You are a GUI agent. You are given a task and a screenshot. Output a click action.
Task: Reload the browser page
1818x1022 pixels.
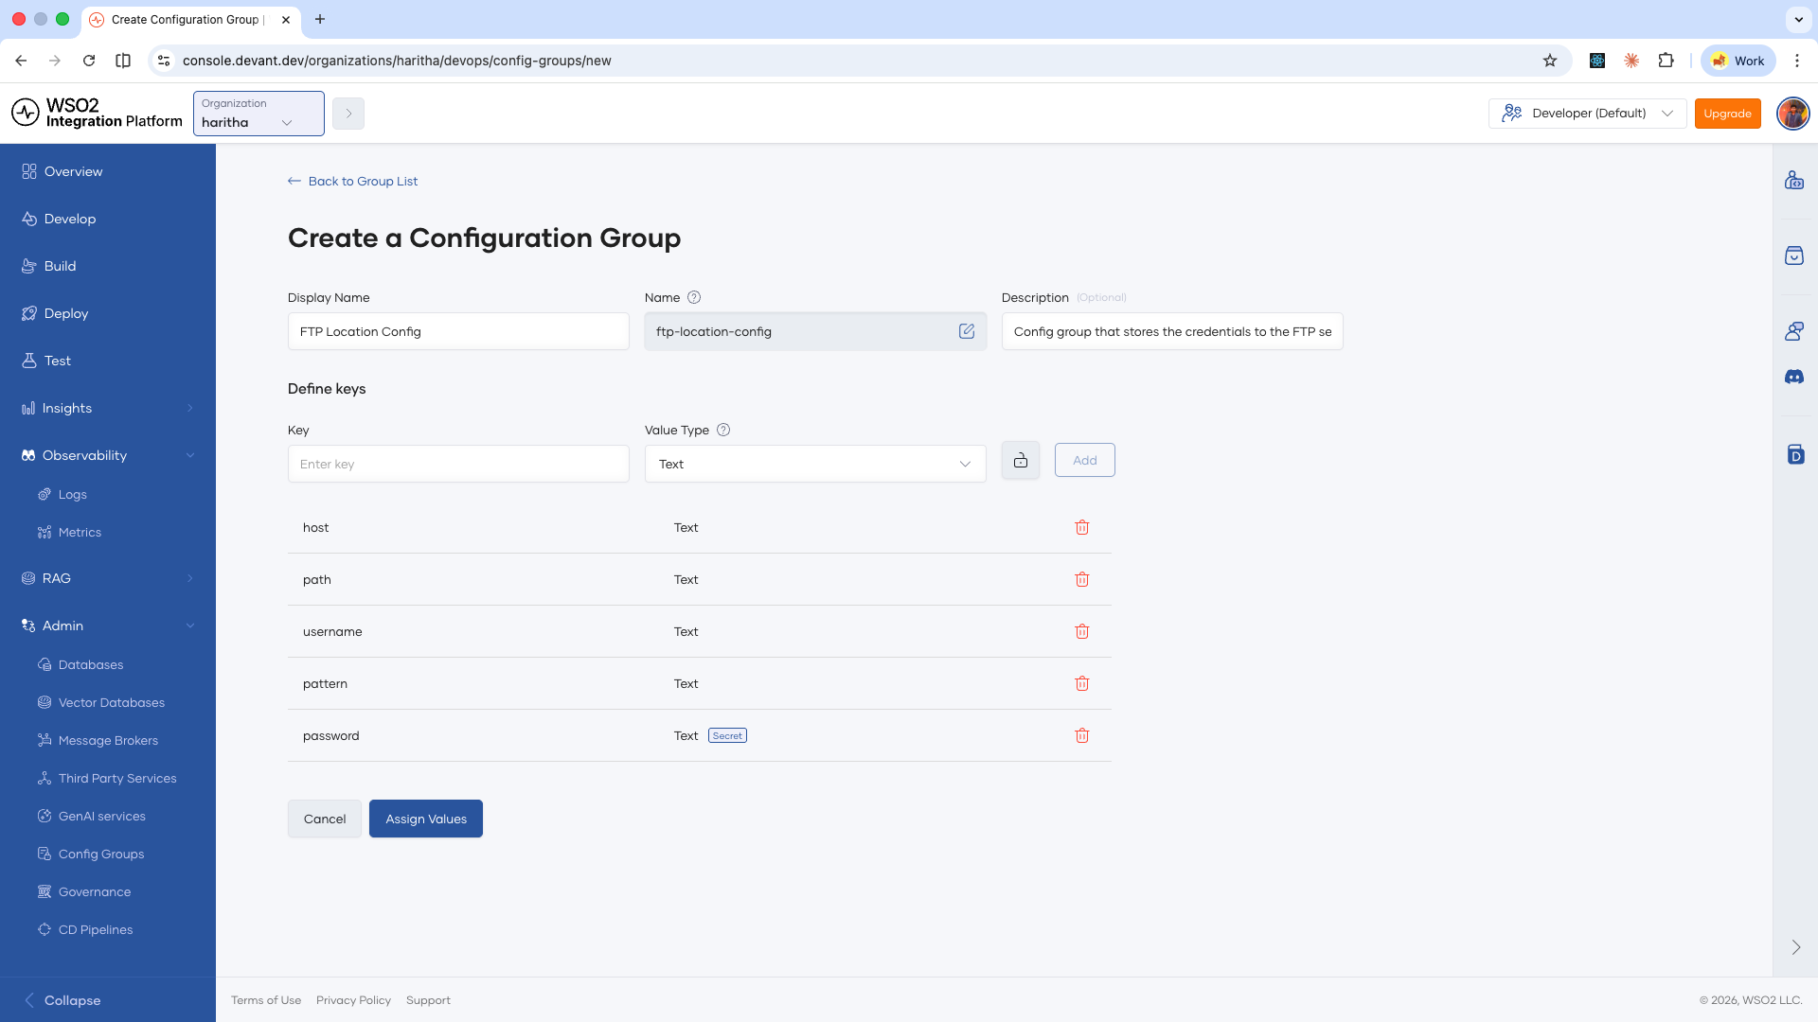tap(89, 61)
